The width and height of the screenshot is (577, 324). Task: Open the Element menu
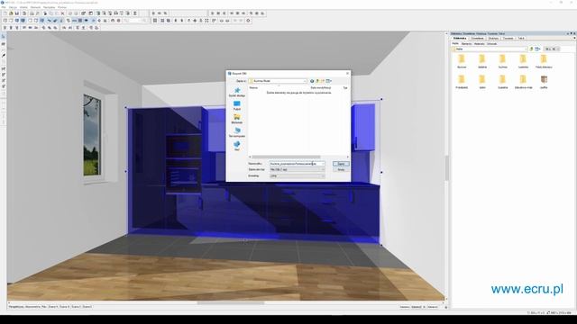coord(35,7)
